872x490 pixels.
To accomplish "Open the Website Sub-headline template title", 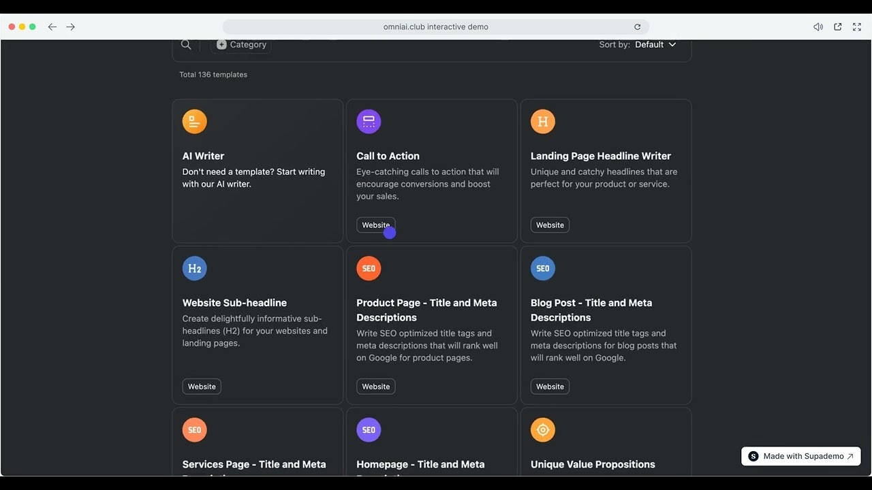I will tap(234, 303).
